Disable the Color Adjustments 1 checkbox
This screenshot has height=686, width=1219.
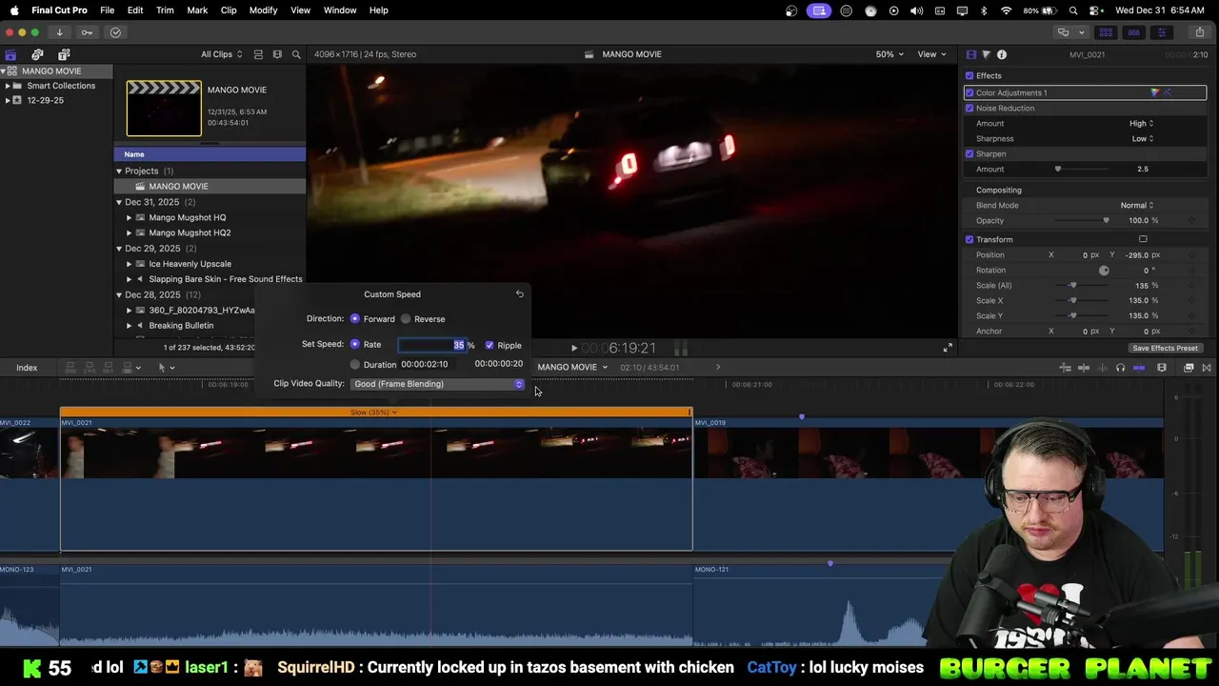[x=969, y=92]
